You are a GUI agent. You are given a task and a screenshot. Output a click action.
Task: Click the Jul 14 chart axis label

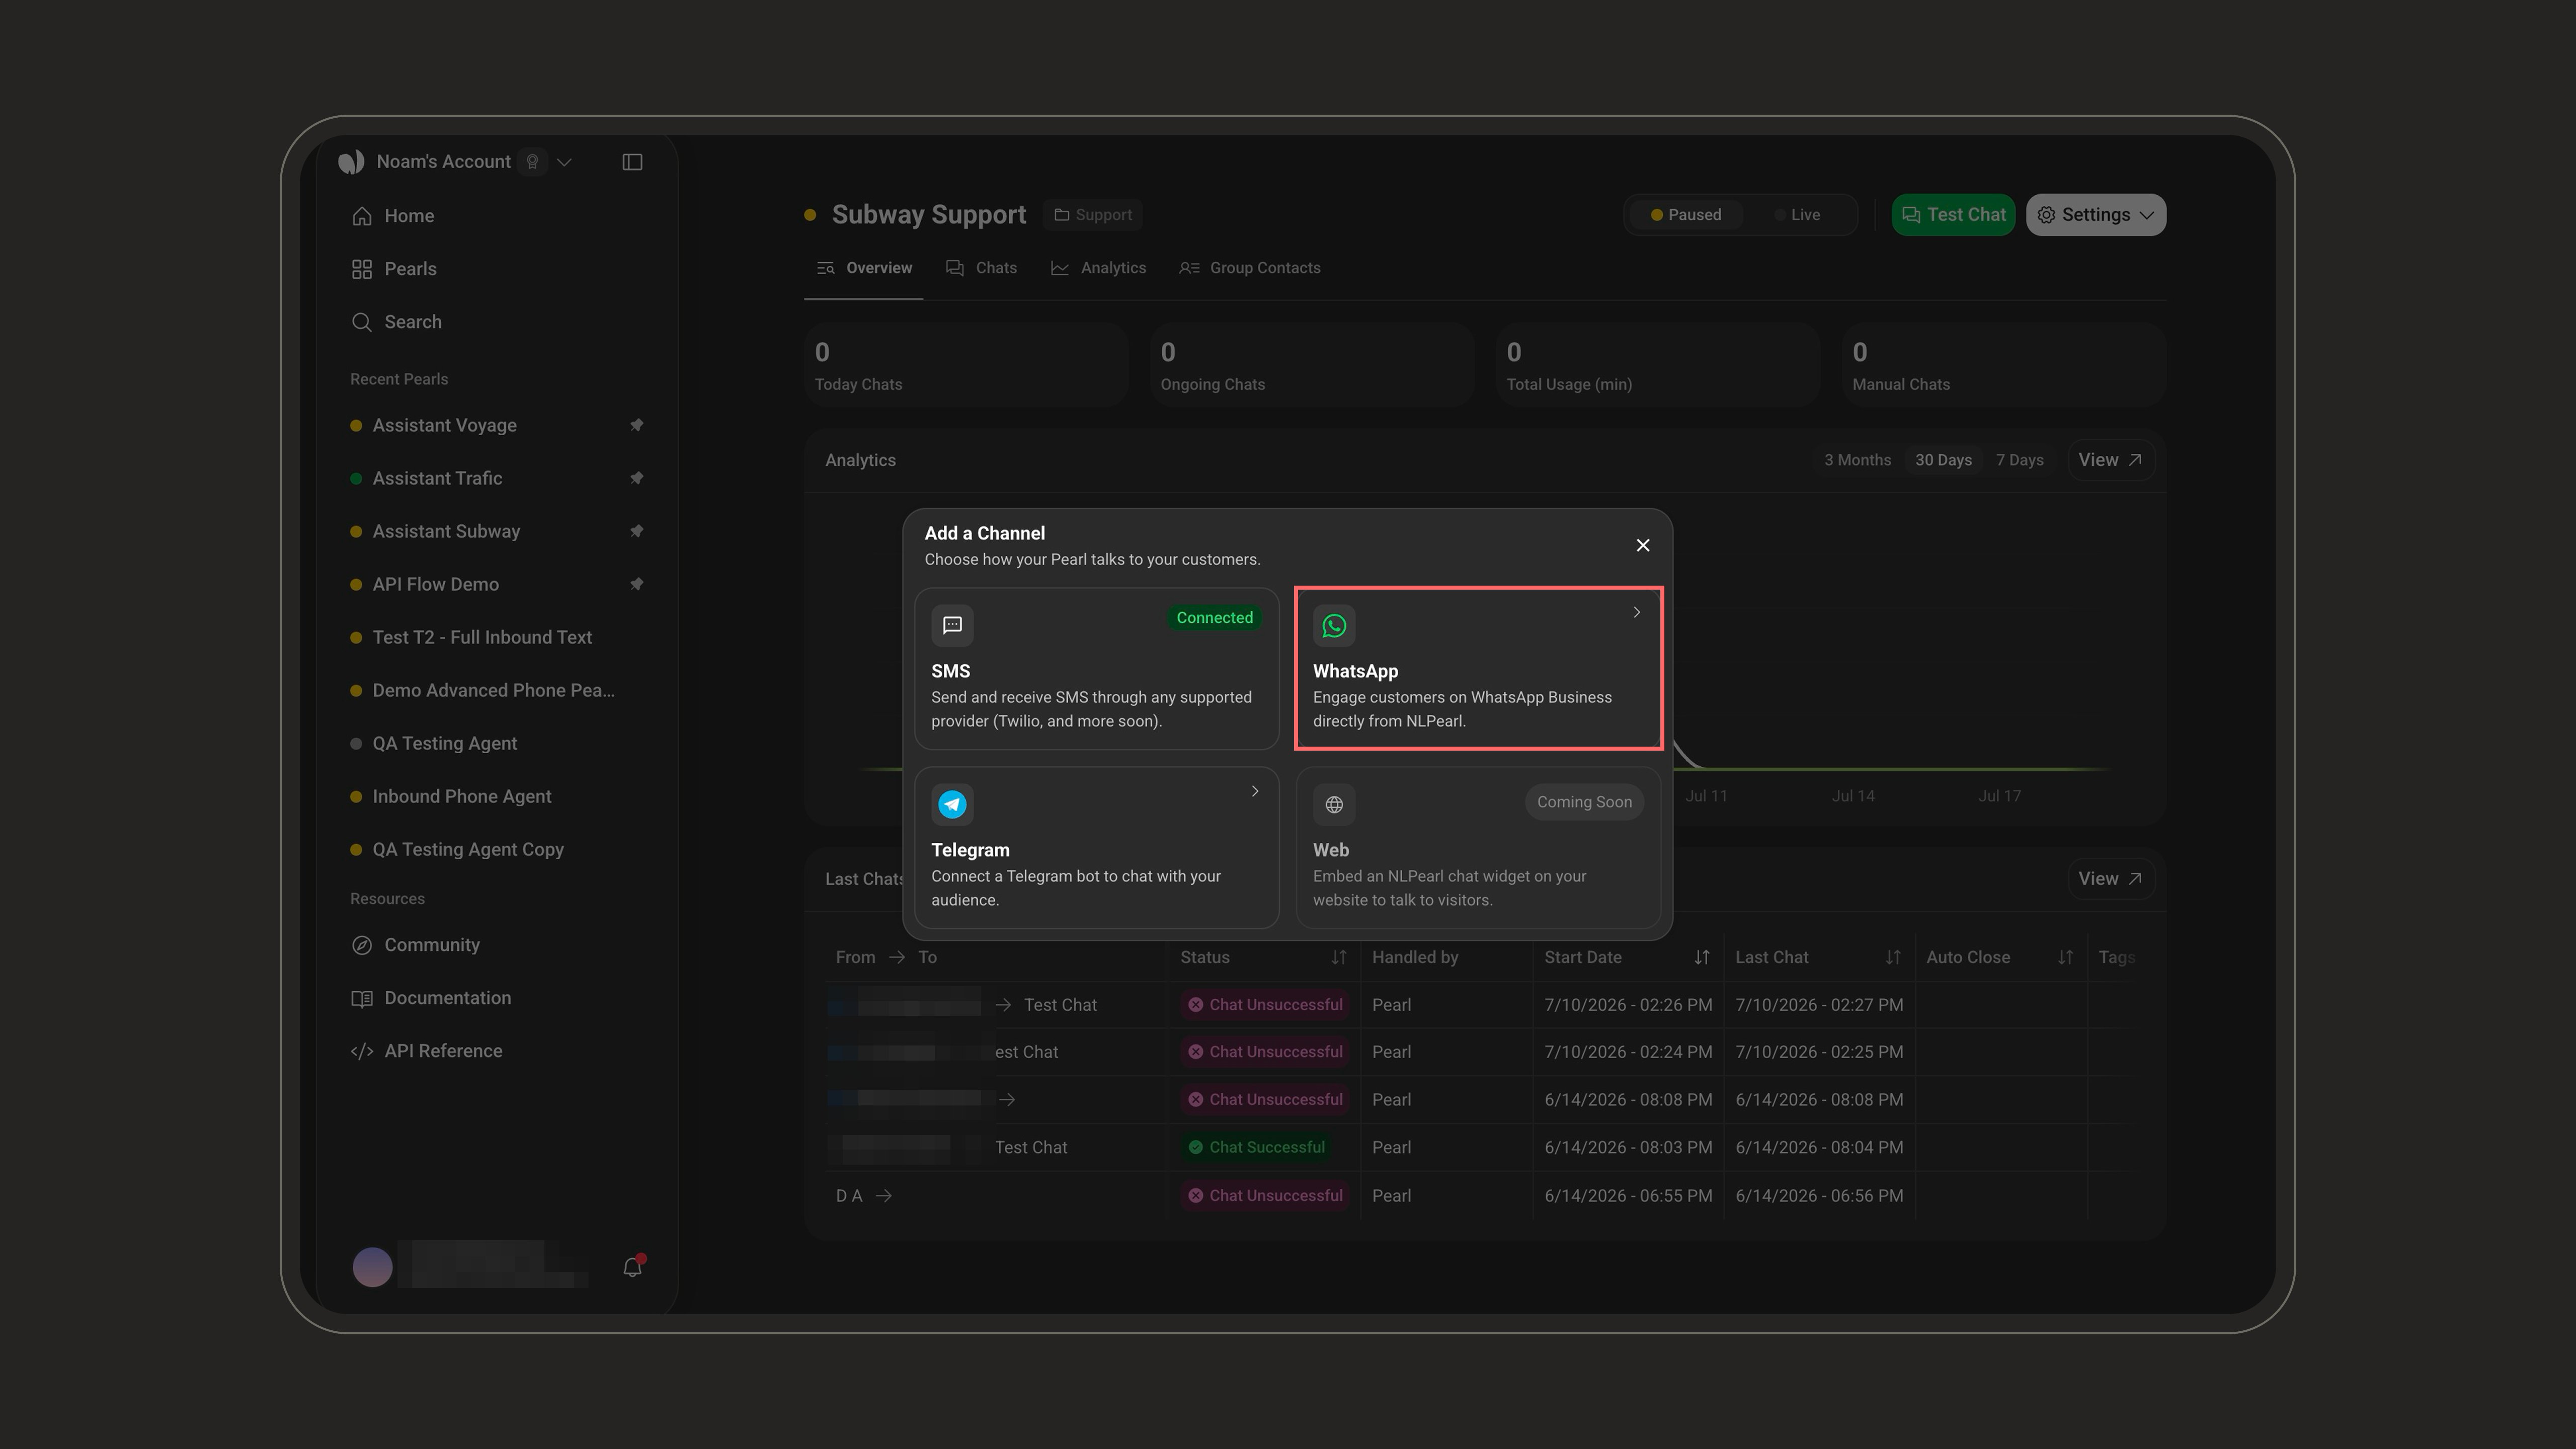(1853, 796)
